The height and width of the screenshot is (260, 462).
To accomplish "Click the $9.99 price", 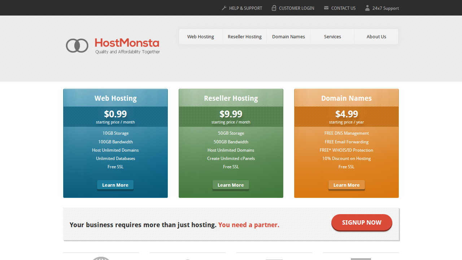I will click(x=231, y=114).
